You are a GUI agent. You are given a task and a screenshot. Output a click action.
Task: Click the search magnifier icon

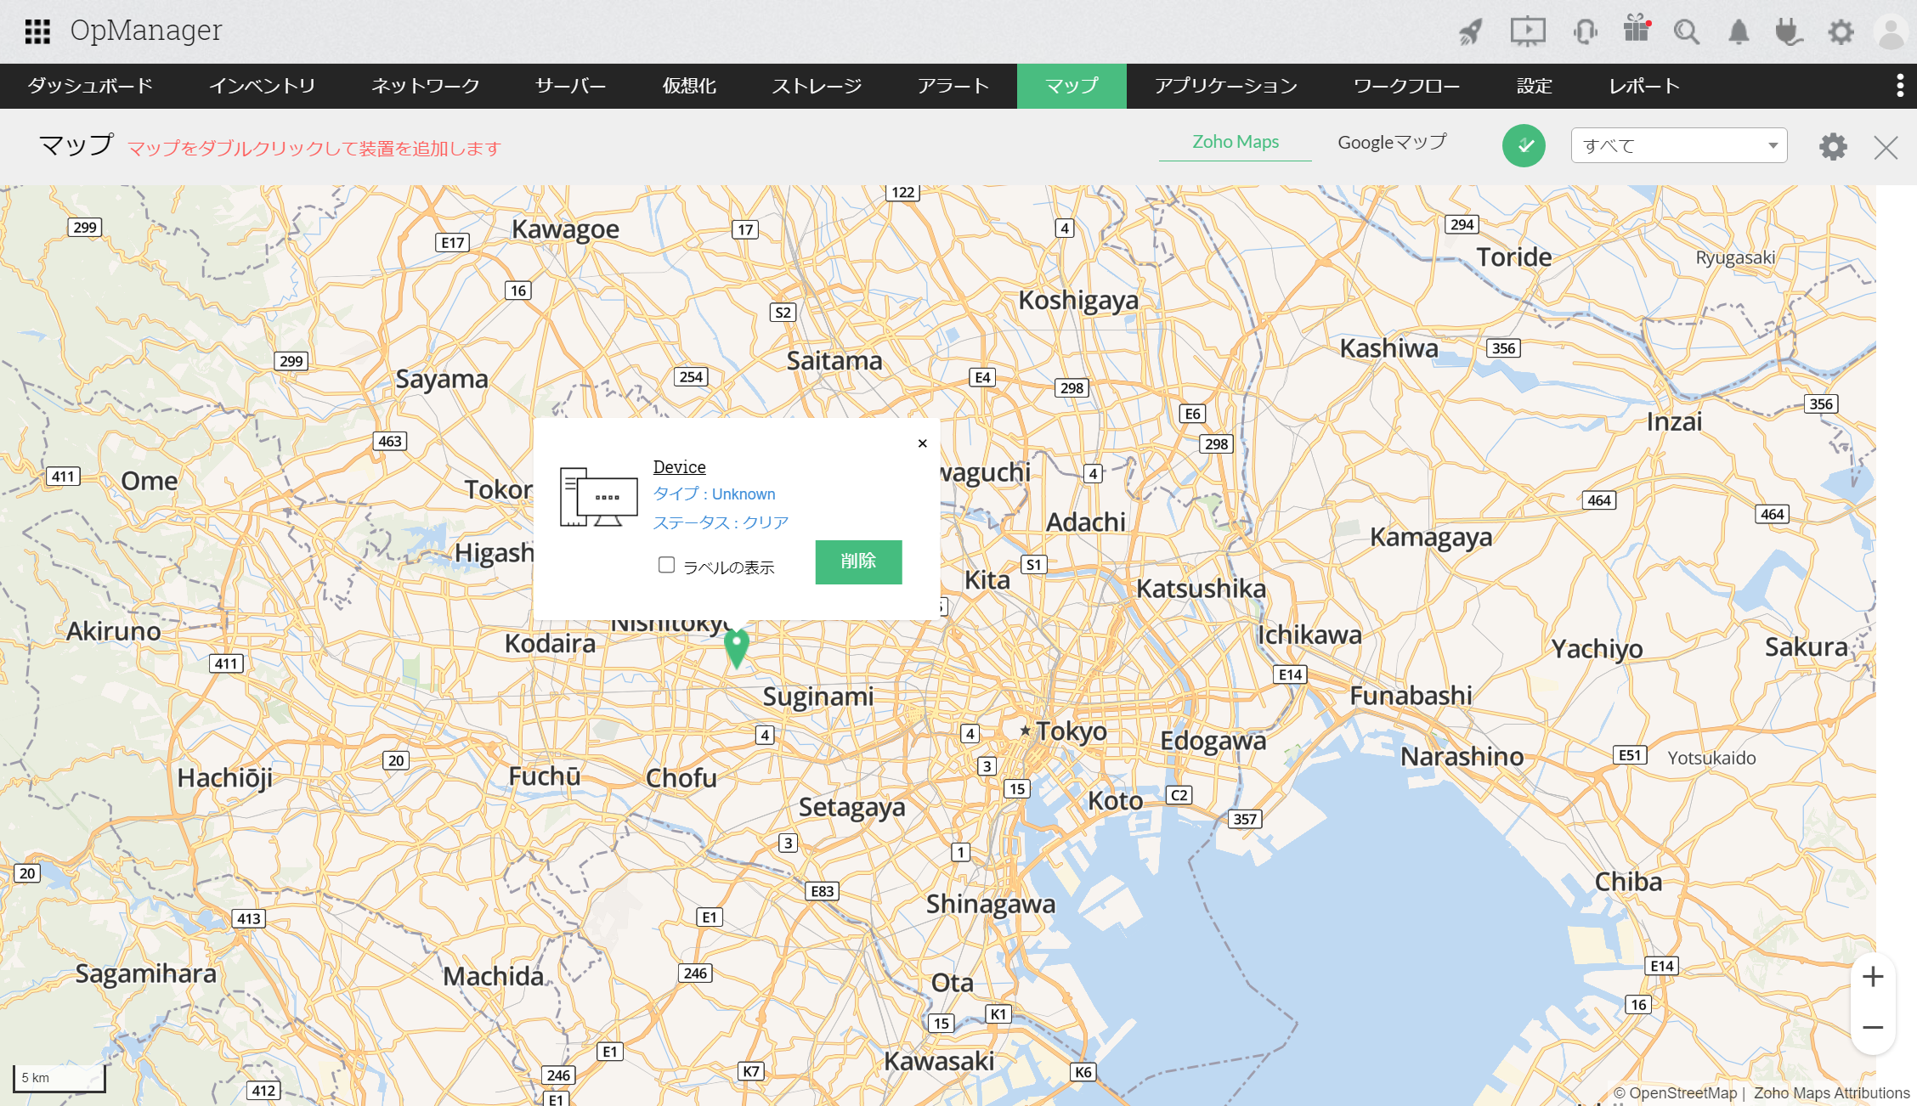(x=1686, y=32)
